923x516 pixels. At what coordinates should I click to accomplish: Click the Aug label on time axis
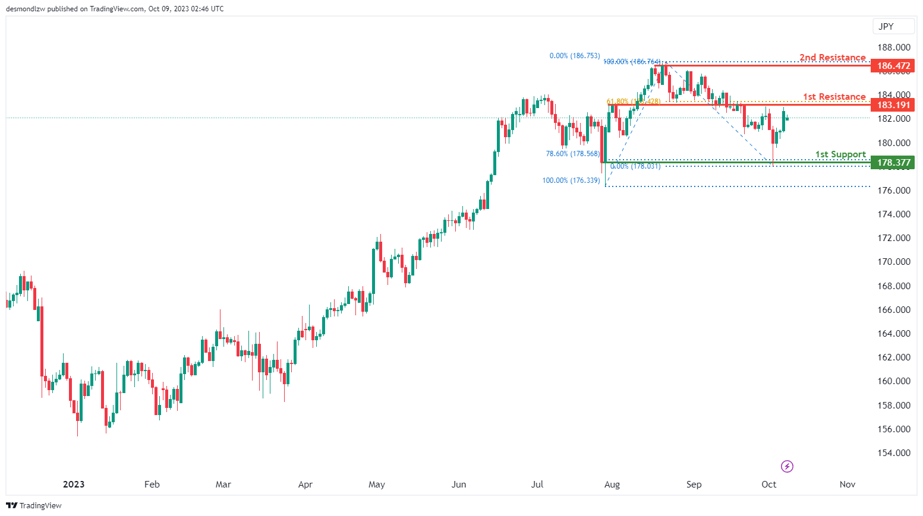tap(612, 485)
